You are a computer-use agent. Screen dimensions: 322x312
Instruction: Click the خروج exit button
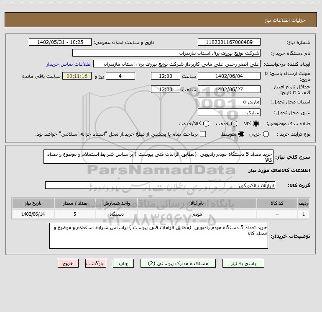click(68, 263)
